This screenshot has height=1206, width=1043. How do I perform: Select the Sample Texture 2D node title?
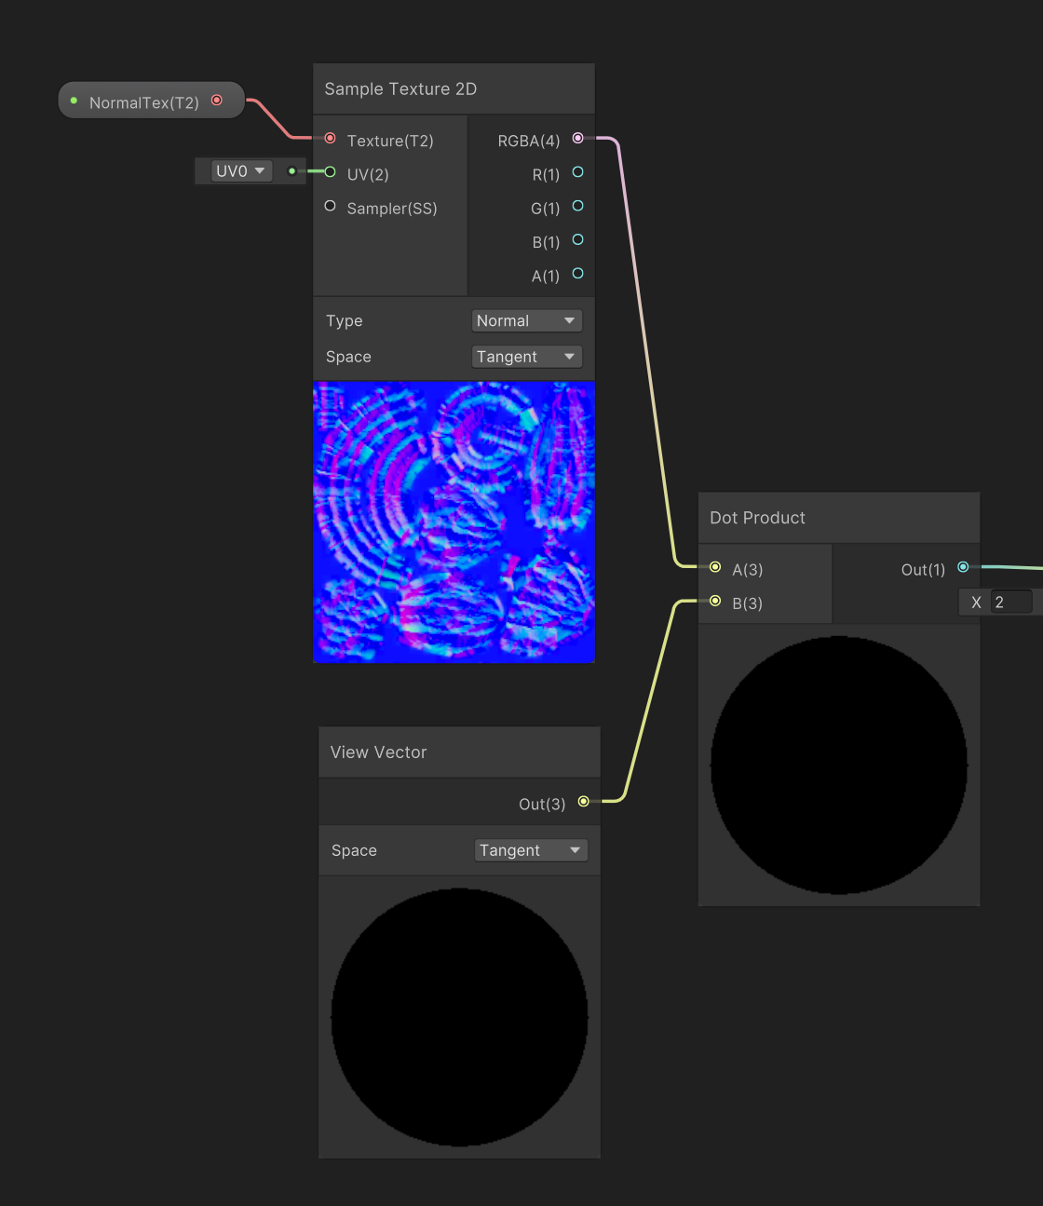pos(400,89)
